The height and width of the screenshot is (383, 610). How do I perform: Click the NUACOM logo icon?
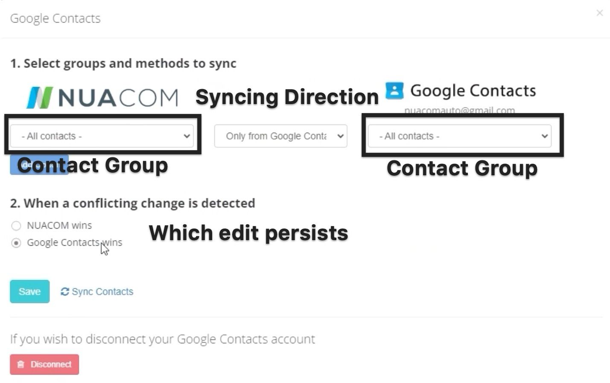(39, 98)
